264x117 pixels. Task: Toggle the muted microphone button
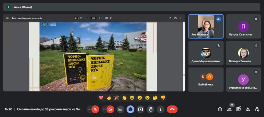pyautogui.click(x=95, y=109)
